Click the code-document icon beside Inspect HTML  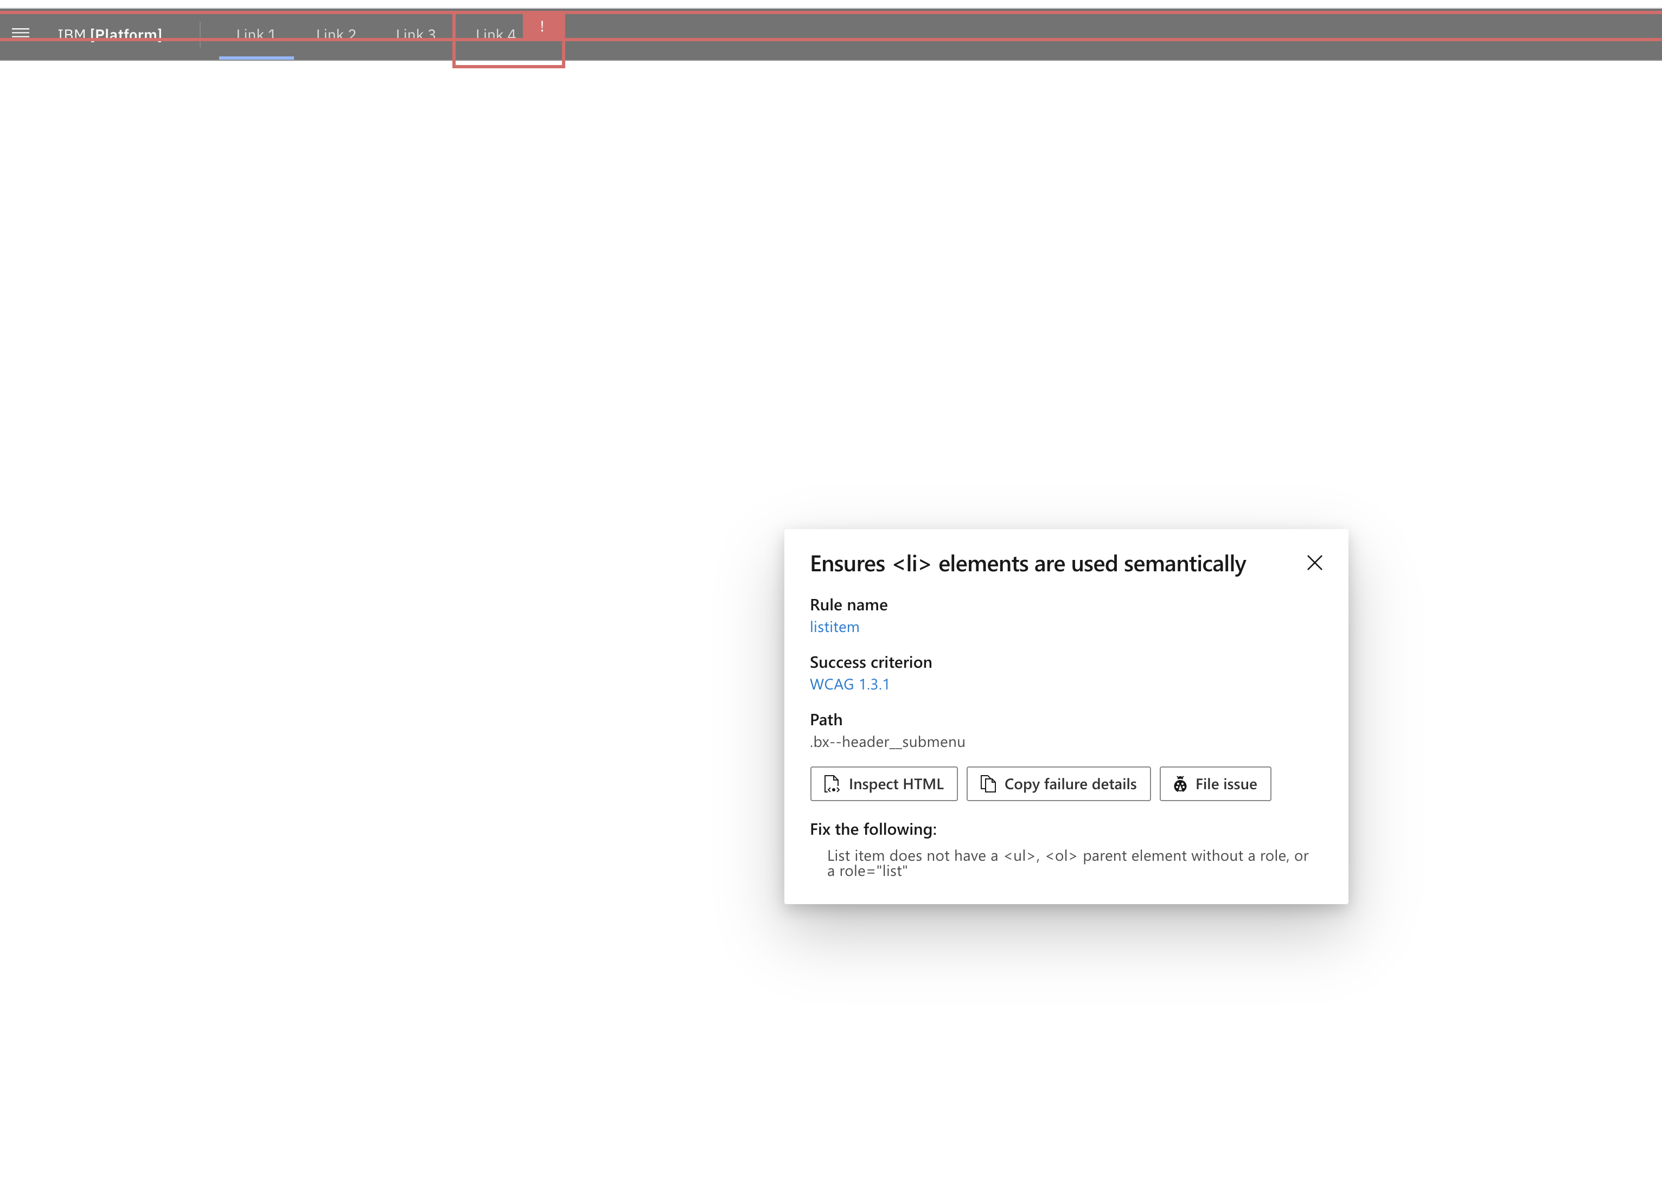coord(832,784)
